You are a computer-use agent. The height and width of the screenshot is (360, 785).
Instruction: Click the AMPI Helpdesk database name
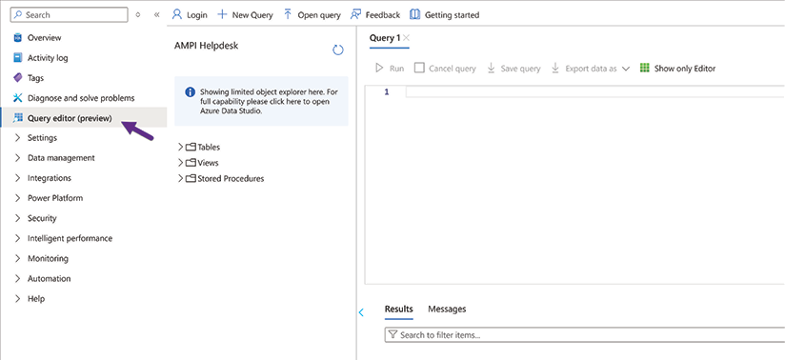[x=207, y=46]
